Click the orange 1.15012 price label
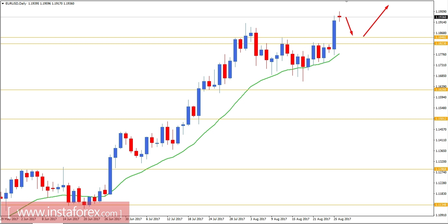Screen dimensions: 448x224 [441, 119]
